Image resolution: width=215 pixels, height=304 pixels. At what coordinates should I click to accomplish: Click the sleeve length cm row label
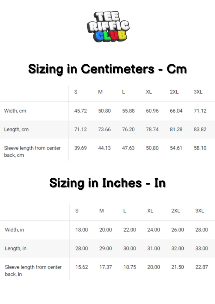[32, 151]
